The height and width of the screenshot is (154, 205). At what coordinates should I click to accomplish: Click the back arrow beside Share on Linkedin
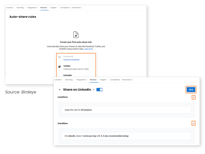coord(60,90)
